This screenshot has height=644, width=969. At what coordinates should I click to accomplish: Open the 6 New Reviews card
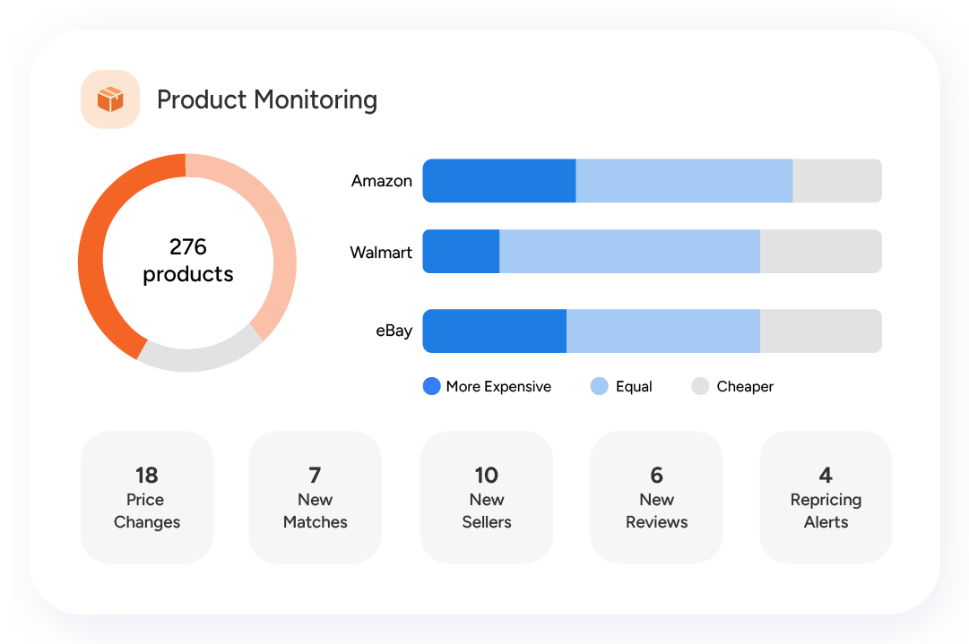[657, 497]
